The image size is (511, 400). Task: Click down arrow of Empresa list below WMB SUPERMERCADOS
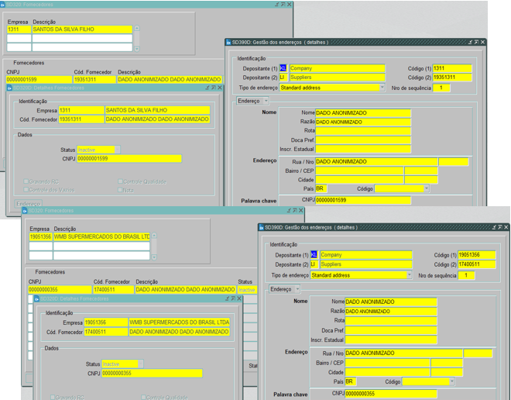coord(154,257)
